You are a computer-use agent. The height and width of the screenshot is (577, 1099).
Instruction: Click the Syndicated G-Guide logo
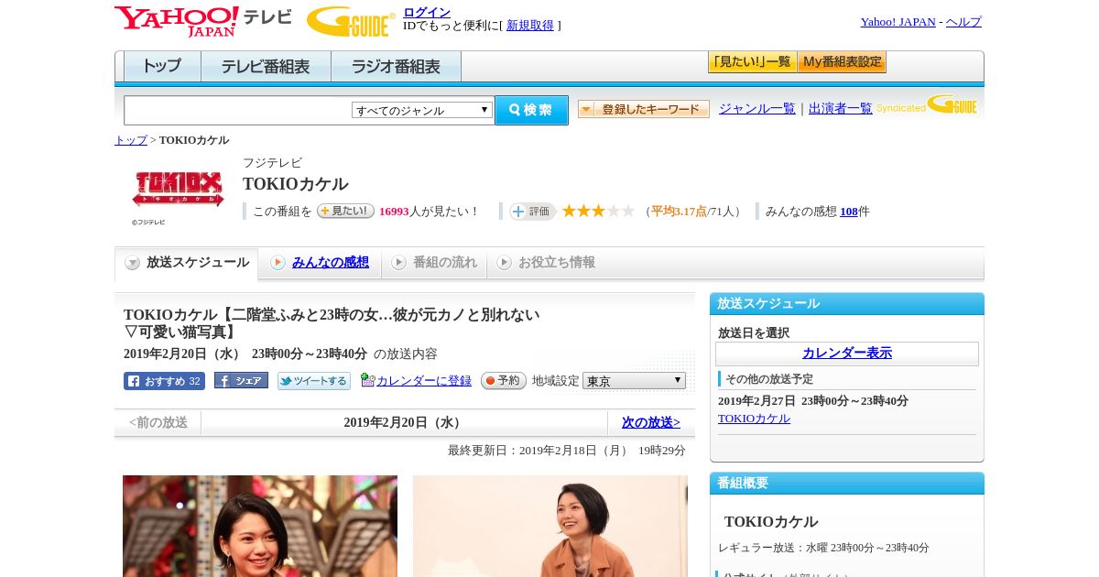[x=926, y=104]
